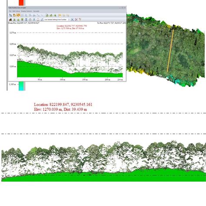This screenshot has height=206, width=206.
Task: Open the Path Setup menu
Action: pyautogui.click(x=16, y=11)
